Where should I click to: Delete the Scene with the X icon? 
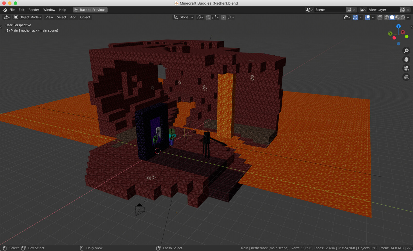tap(354, 10)
